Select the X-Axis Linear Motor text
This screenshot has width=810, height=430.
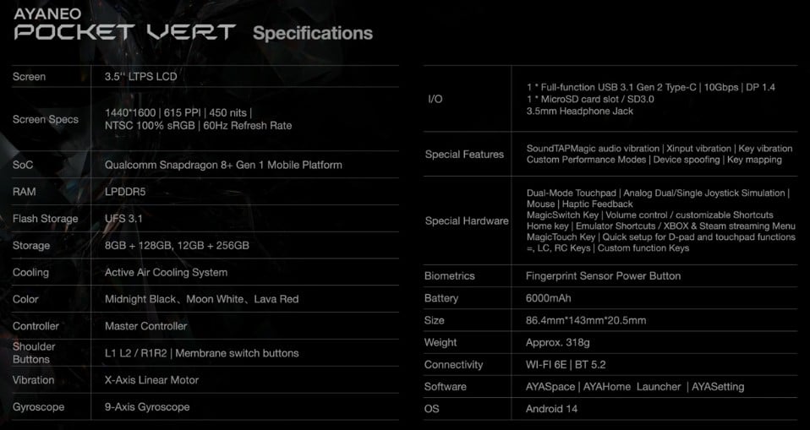[x=151, y=380]
